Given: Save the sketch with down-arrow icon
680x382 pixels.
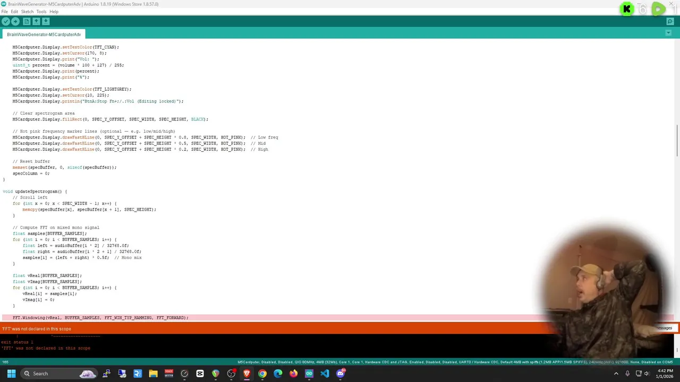Looking at the screenshot, I should tap(46, 21).
